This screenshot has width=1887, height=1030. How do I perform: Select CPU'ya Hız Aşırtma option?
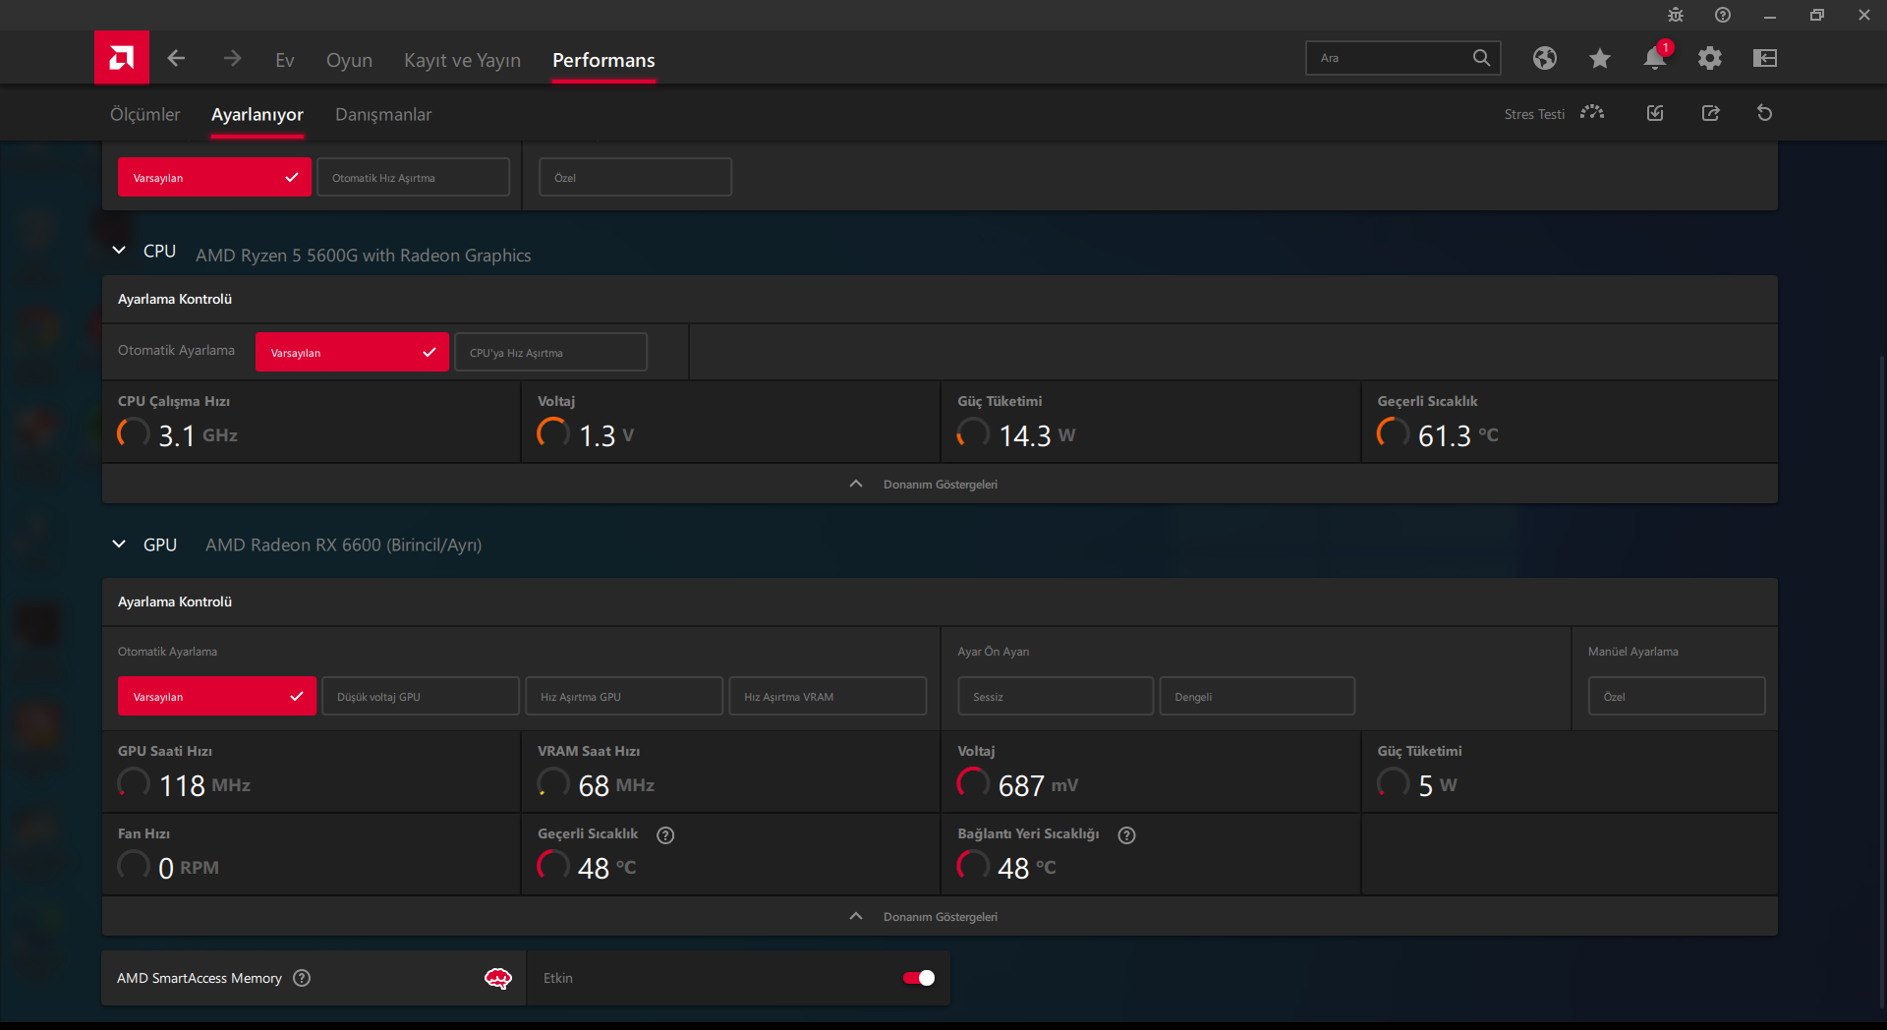click(x=550, y=352)
